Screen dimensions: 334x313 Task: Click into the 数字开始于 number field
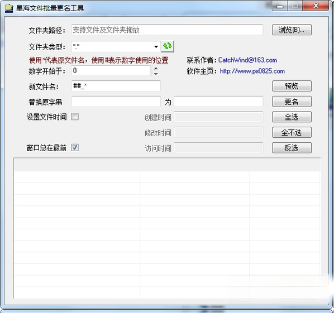[x=111, y=71]
